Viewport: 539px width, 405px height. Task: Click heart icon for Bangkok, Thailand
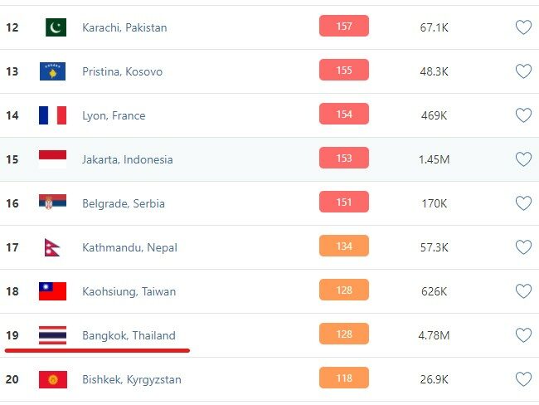(x=523, y=335)
